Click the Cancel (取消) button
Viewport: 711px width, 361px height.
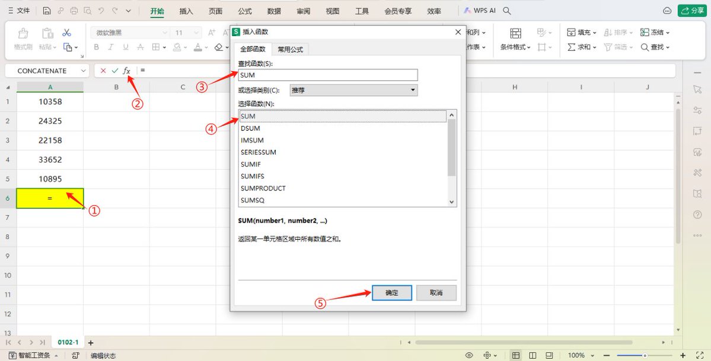[436, 293]
